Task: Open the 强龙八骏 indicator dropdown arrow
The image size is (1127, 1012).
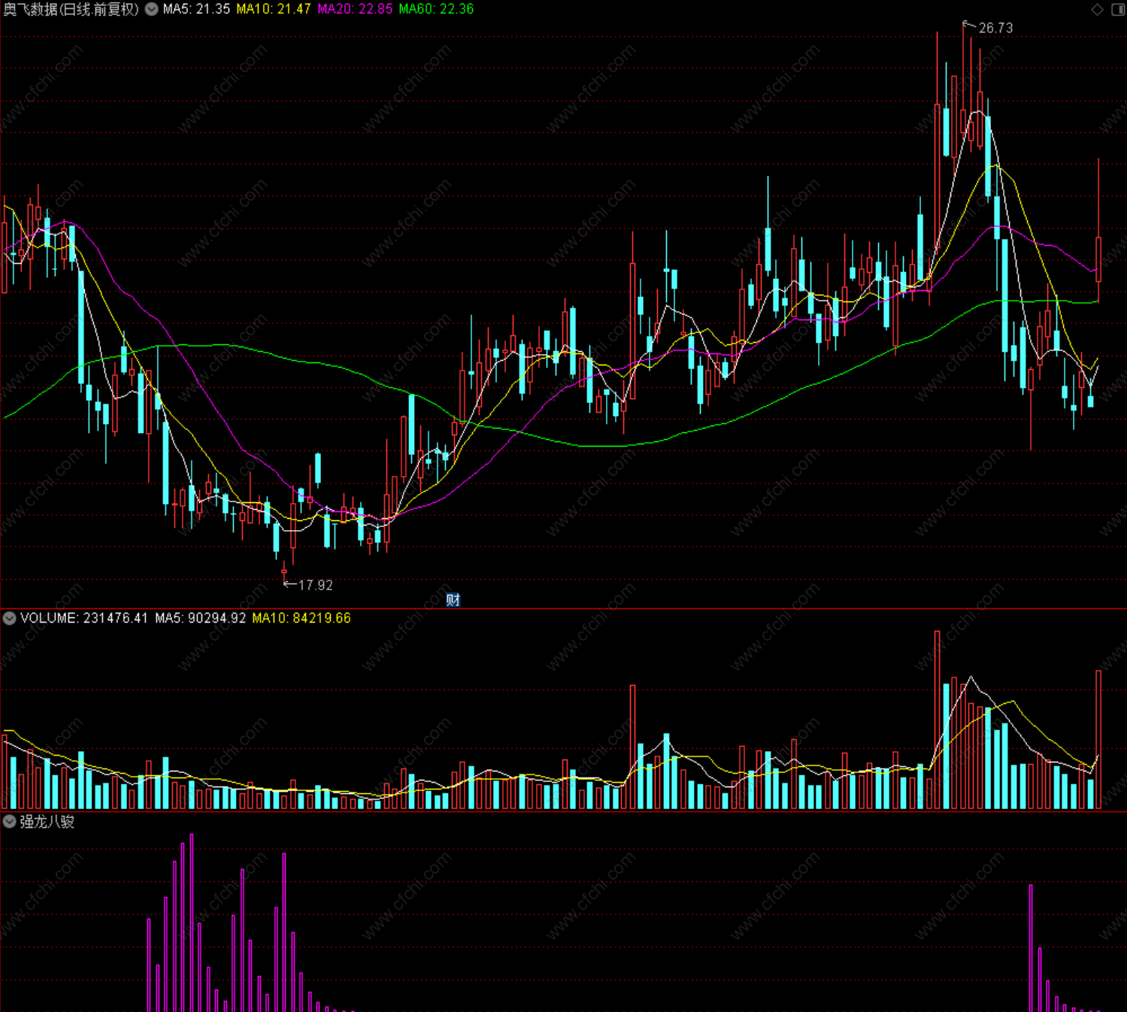Action: coord(9,822)
